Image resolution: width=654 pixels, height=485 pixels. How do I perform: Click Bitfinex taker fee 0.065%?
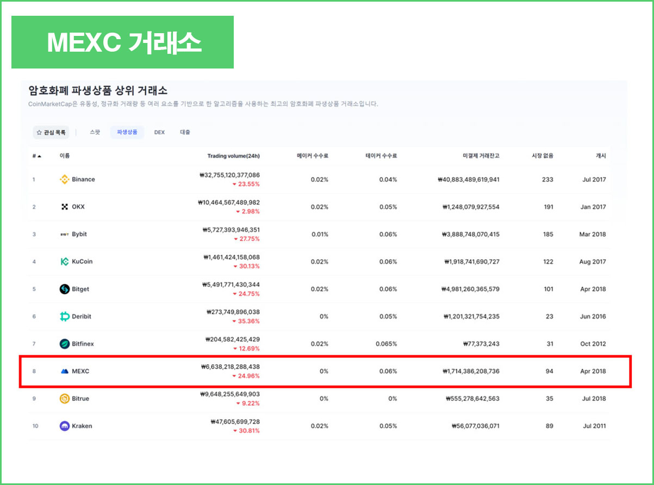(387, 344)
